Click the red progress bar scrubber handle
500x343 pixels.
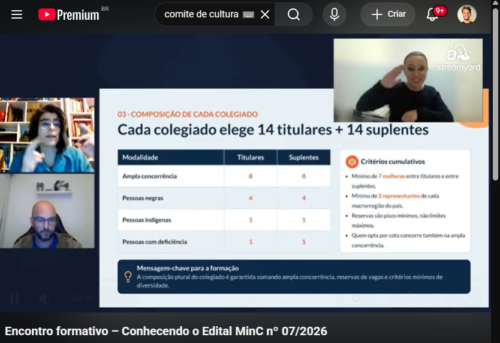tap(112, 280)
